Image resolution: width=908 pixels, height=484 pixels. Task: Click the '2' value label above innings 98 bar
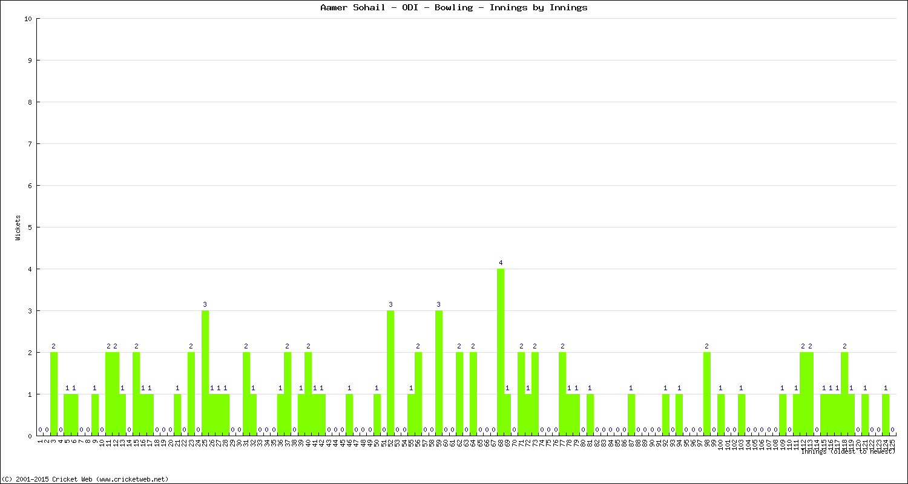tap(707, 346)
